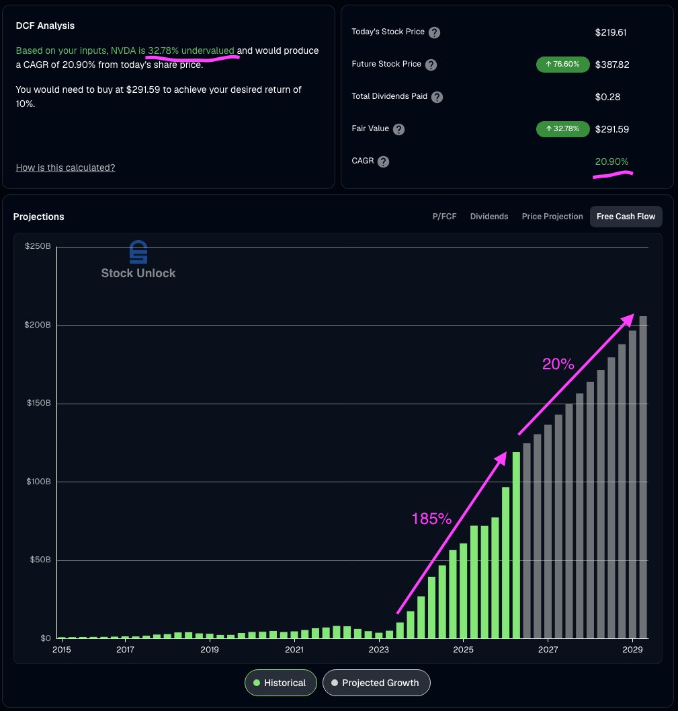
Task: Click the 2019 x-axis label
Action: point(210,649)
